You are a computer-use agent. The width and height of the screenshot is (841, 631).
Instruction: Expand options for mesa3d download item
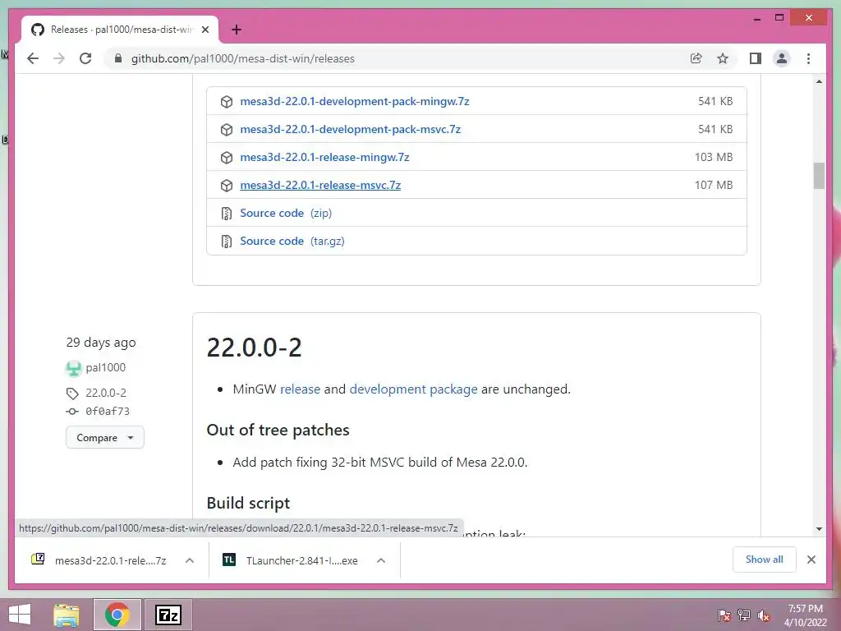tap(190, 560)
